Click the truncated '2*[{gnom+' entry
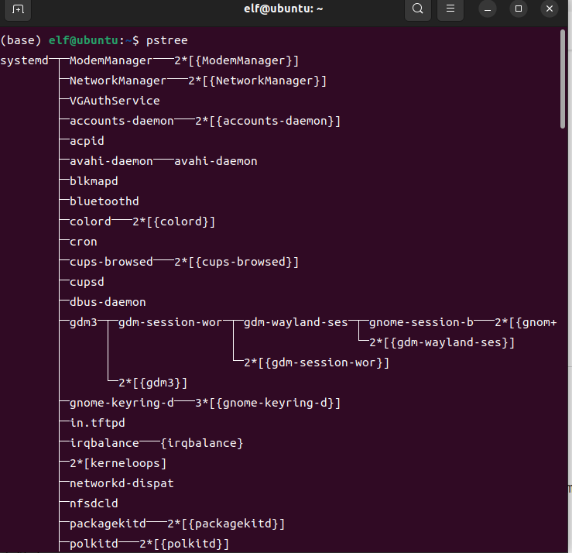 (x=526, y=322)
